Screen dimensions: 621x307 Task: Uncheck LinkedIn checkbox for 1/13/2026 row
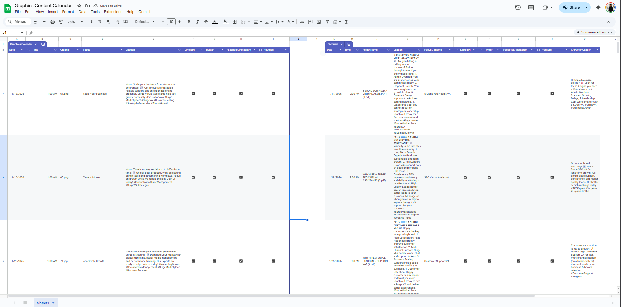tap(193, 94)
